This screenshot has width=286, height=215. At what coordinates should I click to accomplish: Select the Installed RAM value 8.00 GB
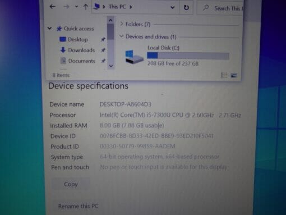coord(132,125)
